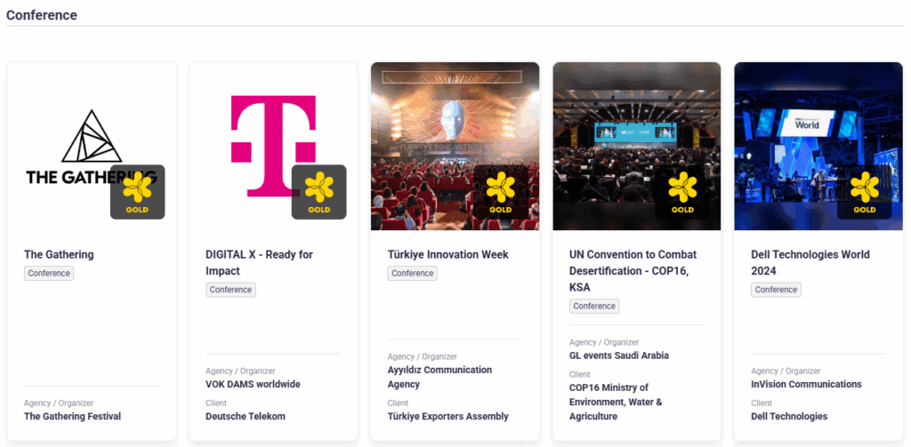Select Deutsche Telekom client name
The image size is (911, 447).
tap(246, 416)
